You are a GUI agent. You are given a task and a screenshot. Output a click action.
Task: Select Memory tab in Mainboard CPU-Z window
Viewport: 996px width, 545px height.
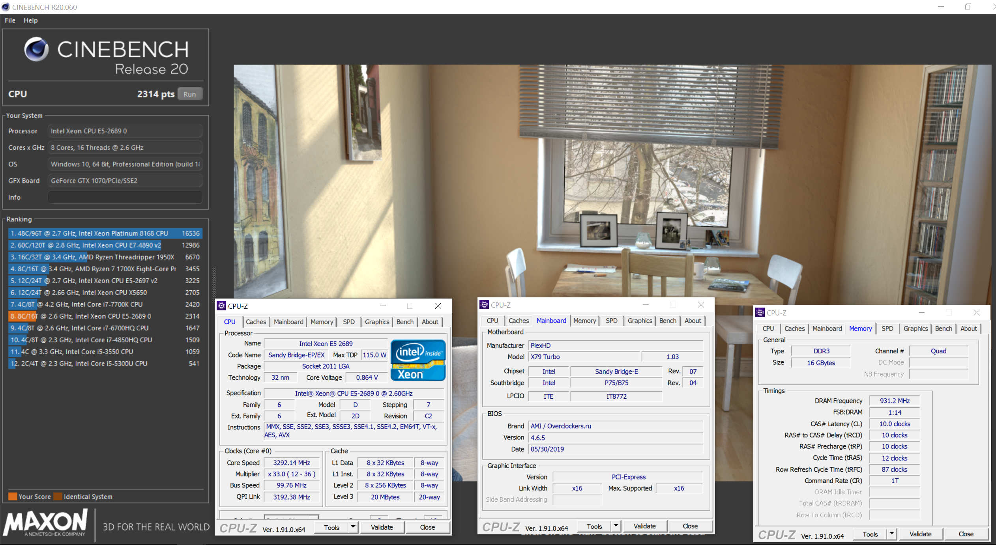pos(584,321)
